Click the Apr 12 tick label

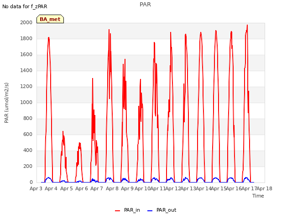click(173, 188)
